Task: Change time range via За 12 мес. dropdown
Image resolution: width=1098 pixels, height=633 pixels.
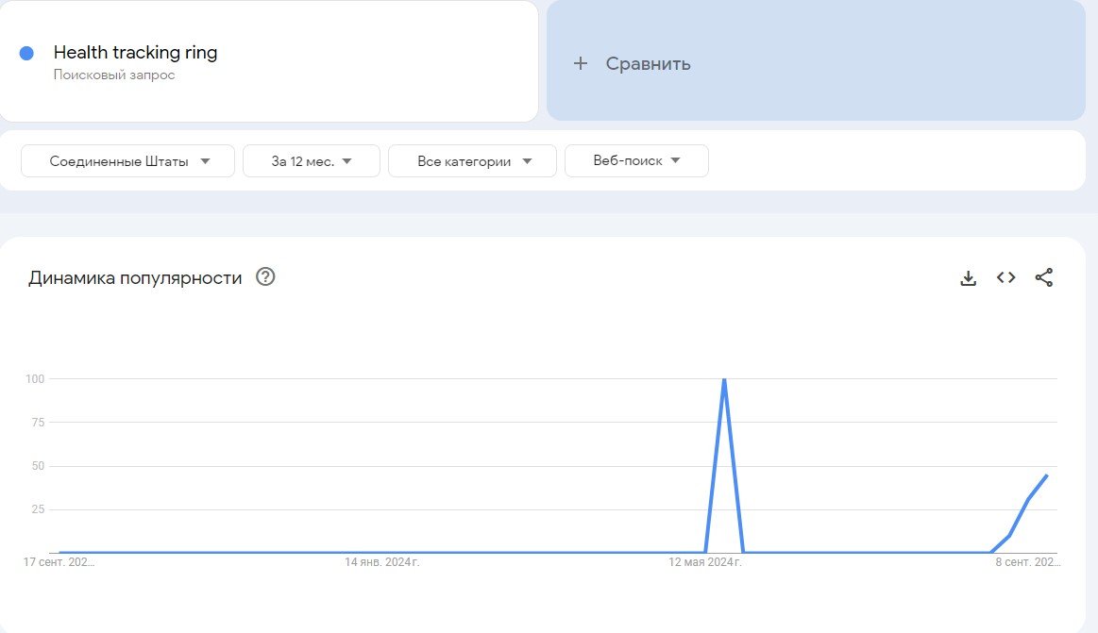Action: tap(311, 160)
